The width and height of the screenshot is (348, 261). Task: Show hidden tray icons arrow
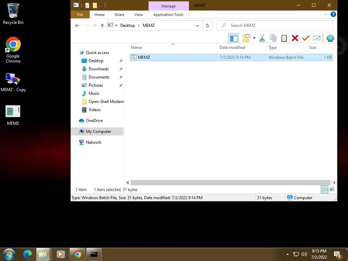288,254
